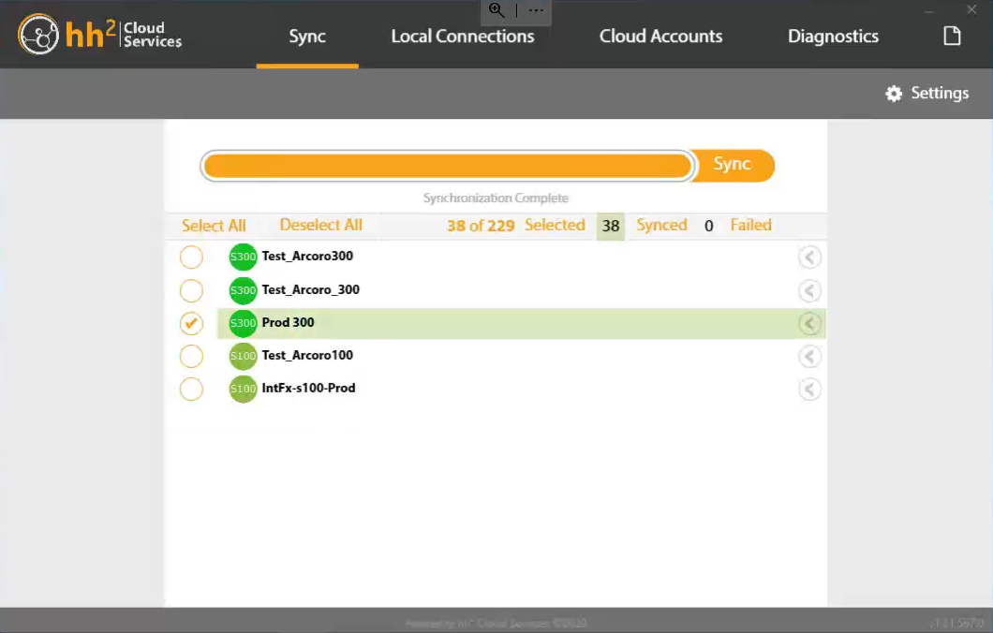
Task: Click the orange Sync button
Action: (x=733, y=165)
